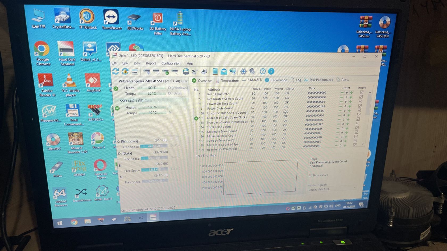This screenshot has width=447, height=251.
Task: Open the Report menu
Action: (x=151, y=63)
